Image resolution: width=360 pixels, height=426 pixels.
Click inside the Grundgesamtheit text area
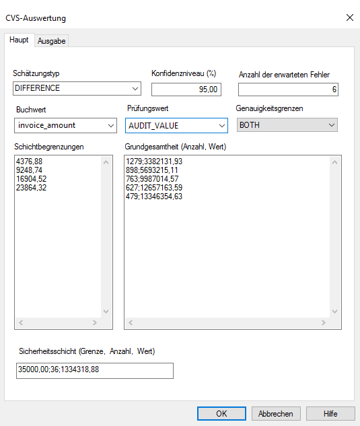pos(227,236)
